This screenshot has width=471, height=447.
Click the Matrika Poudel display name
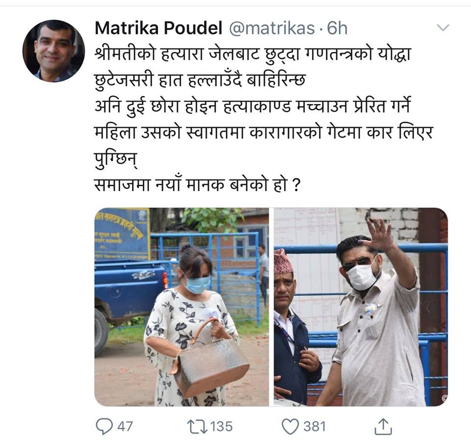158,28
